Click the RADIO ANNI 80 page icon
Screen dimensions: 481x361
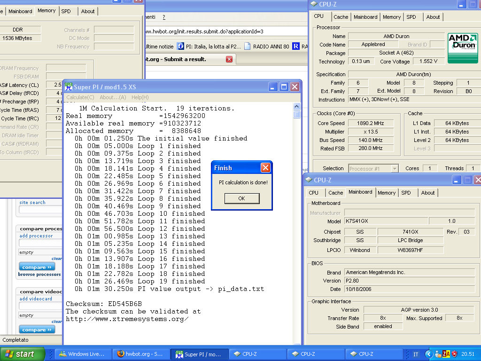pos(247,47)
